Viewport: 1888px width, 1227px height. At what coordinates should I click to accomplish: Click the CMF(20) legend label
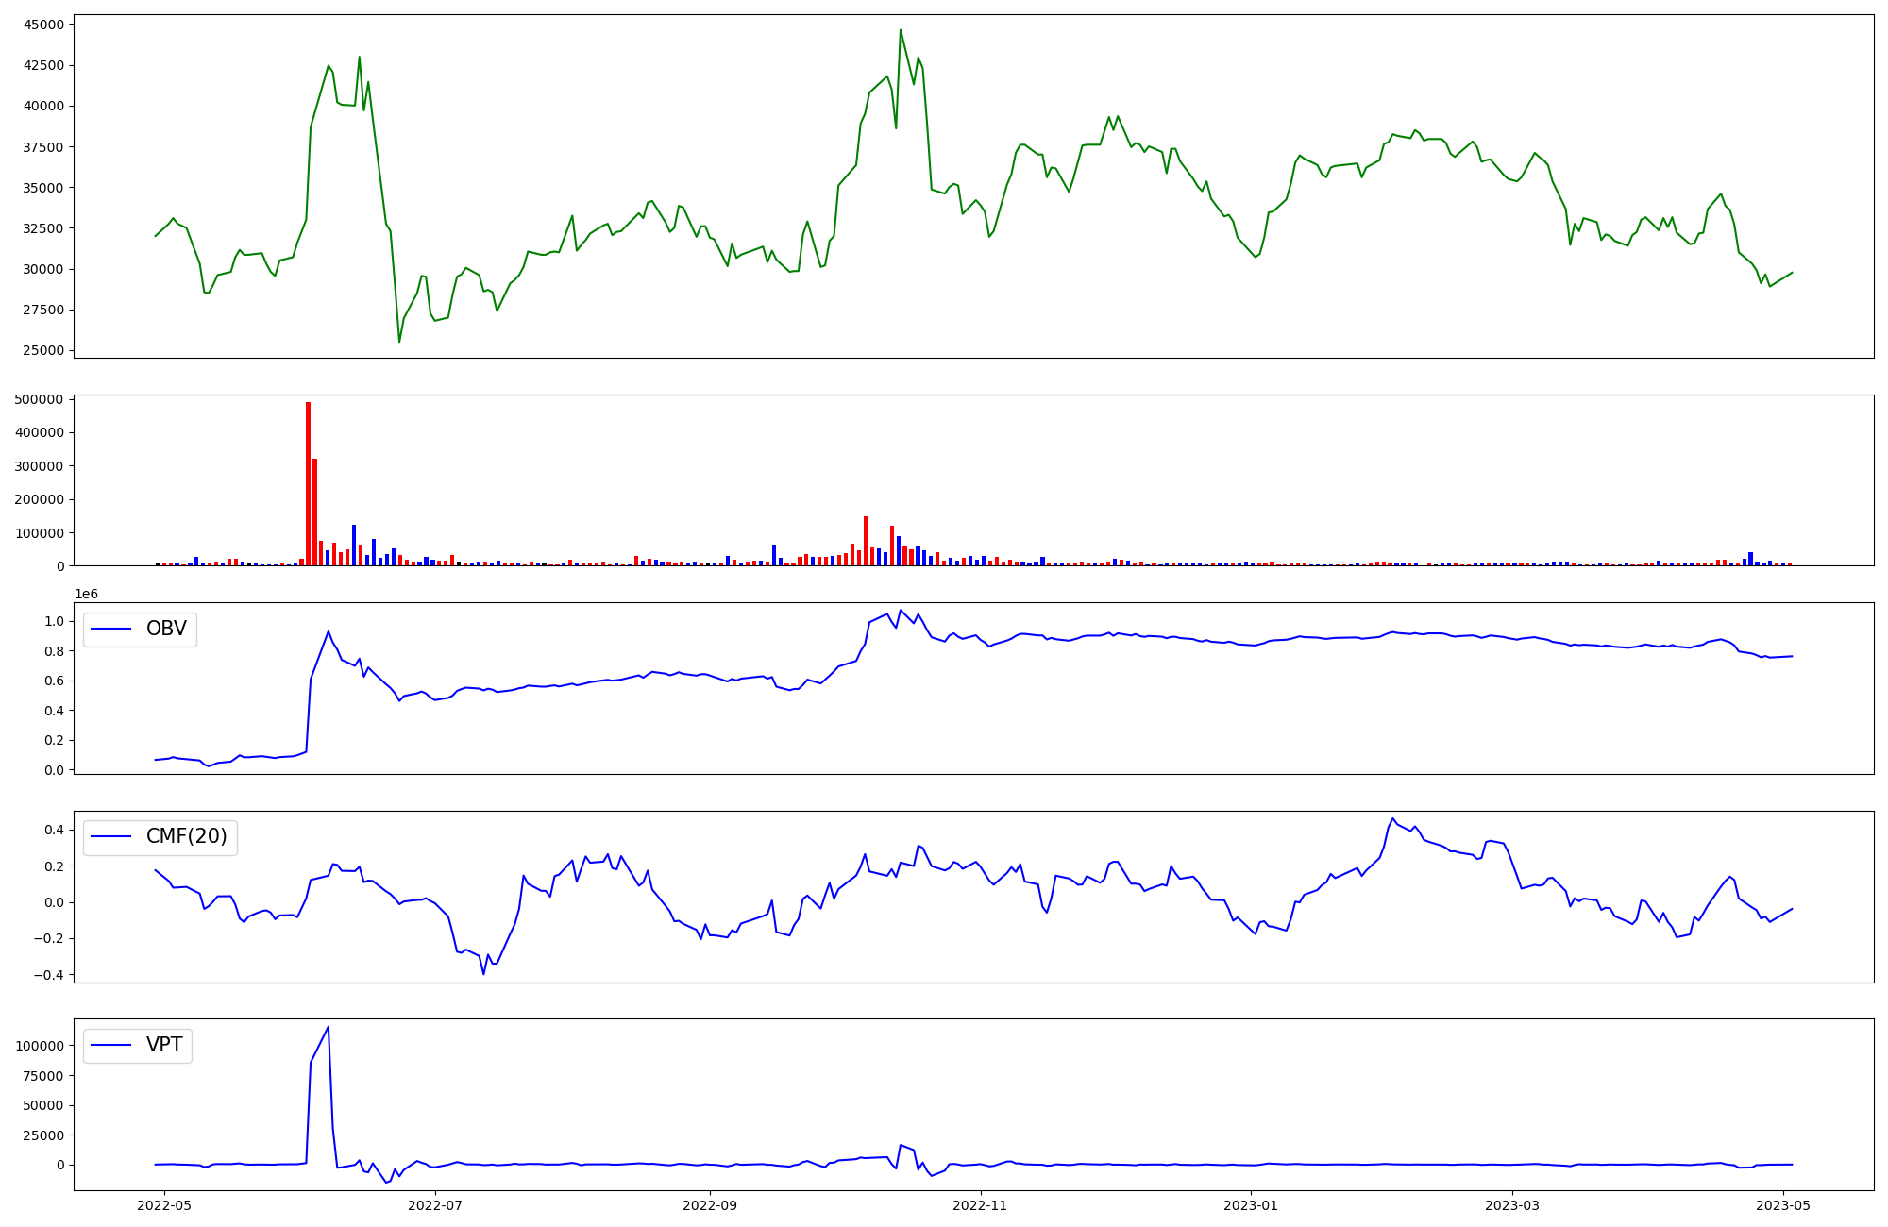[x=186, y=837]
